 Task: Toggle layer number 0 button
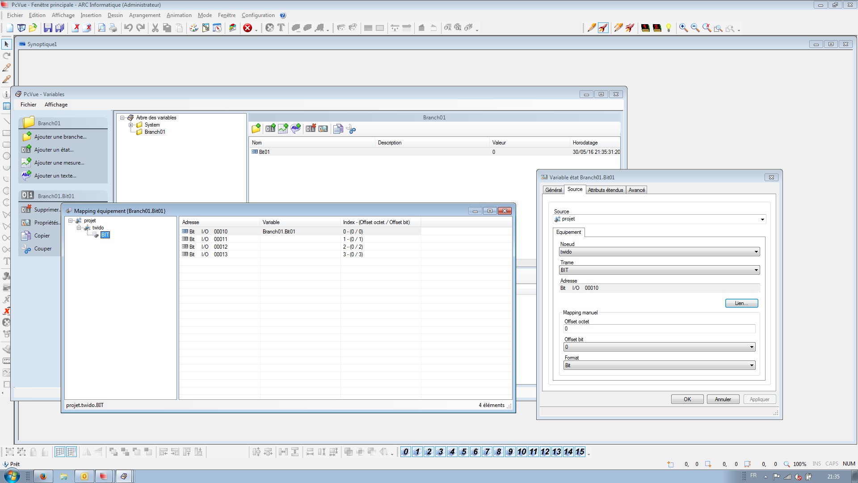click(406, 452)
